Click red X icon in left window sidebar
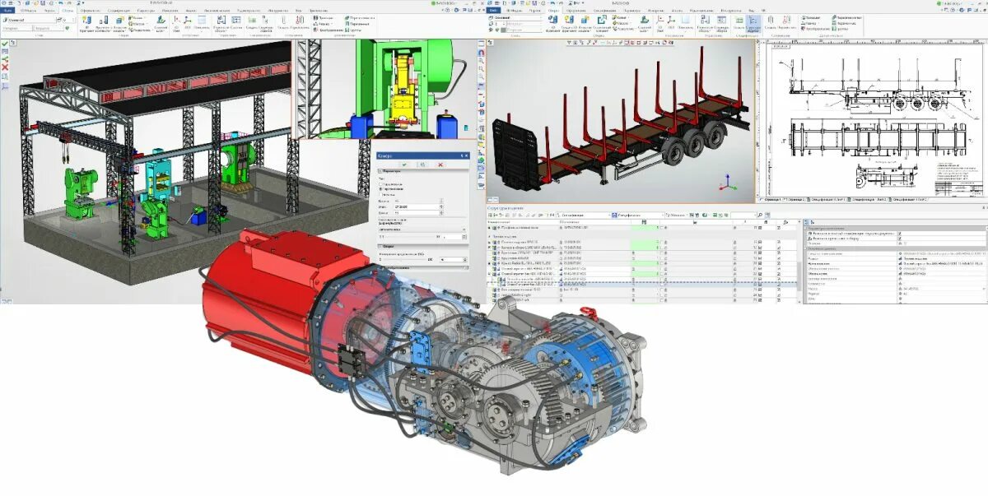Image resolution: width=988 pixels, height=496 pixels. click(4, 67)
